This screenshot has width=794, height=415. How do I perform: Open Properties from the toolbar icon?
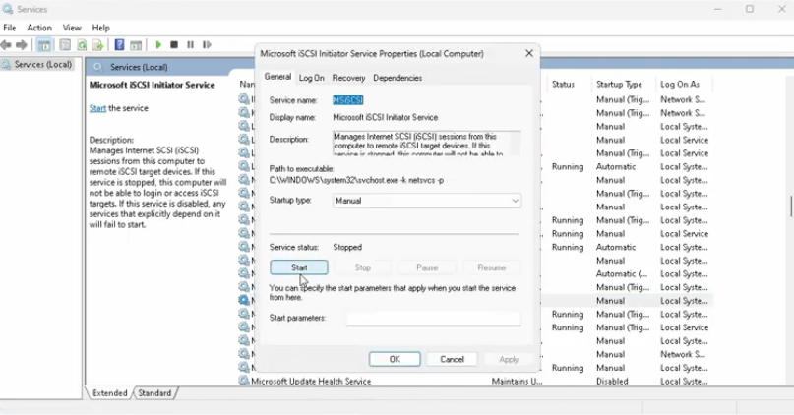[65, 45]
